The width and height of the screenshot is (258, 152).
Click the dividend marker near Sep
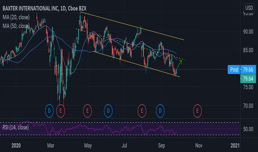(160, 111)
